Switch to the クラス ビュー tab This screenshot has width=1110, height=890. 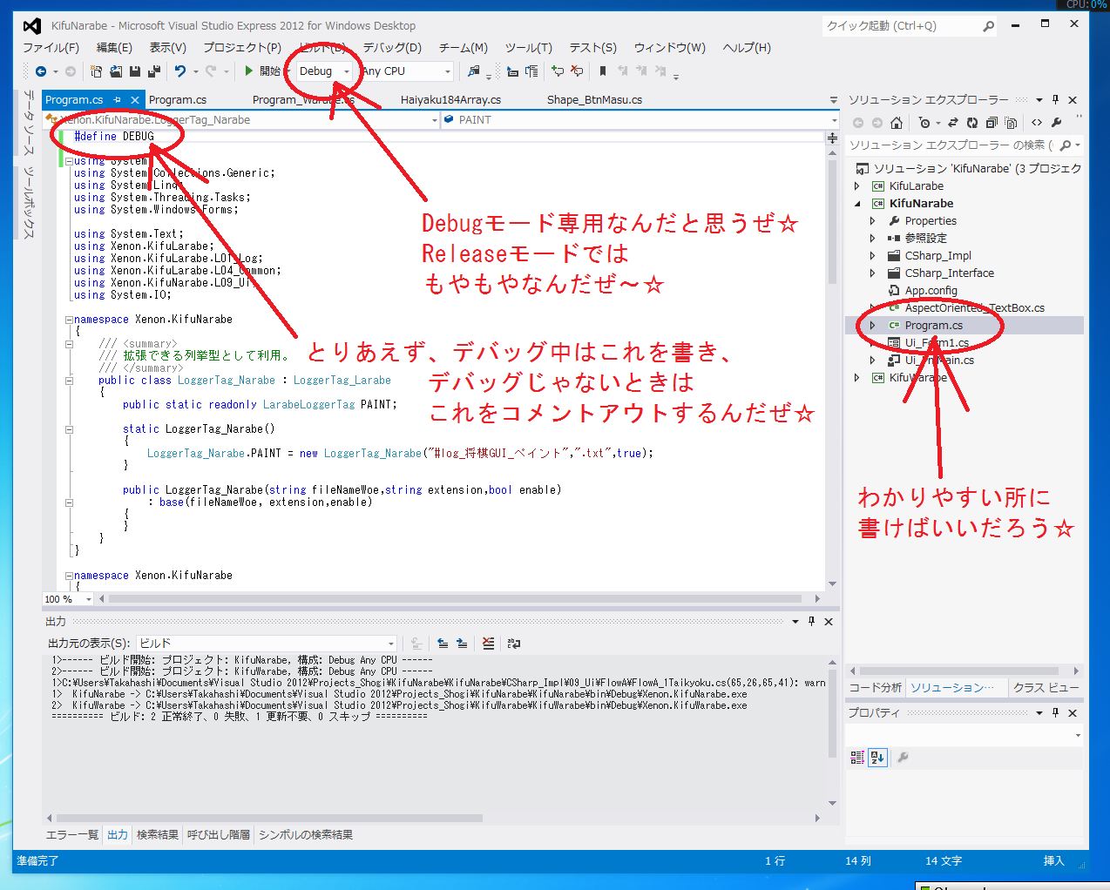click(x=1046, y=688)
